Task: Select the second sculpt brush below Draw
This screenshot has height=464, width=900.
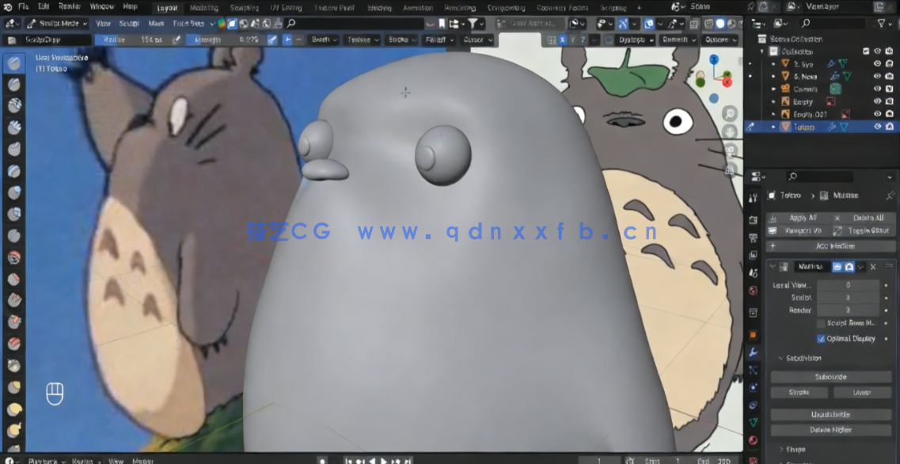Action: coord(13,86)
